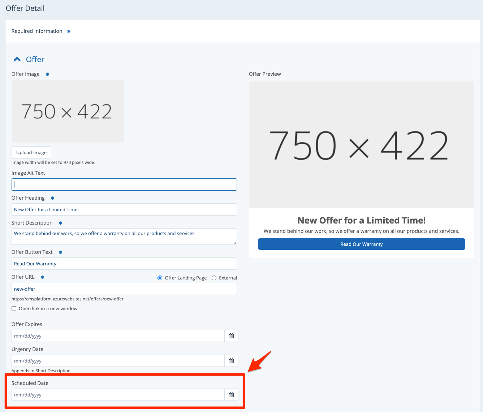Collapse the Offer section chevron
Viewport: 483px width, 412px height.
(x=17, y=59)
